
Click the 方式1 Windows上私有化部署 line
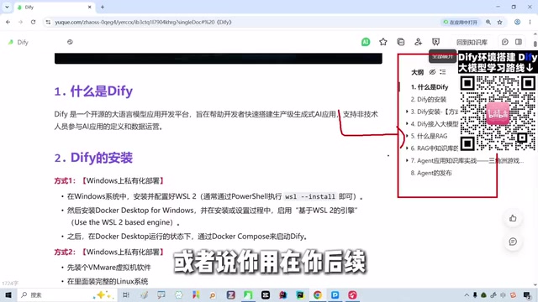coord(109,181)
